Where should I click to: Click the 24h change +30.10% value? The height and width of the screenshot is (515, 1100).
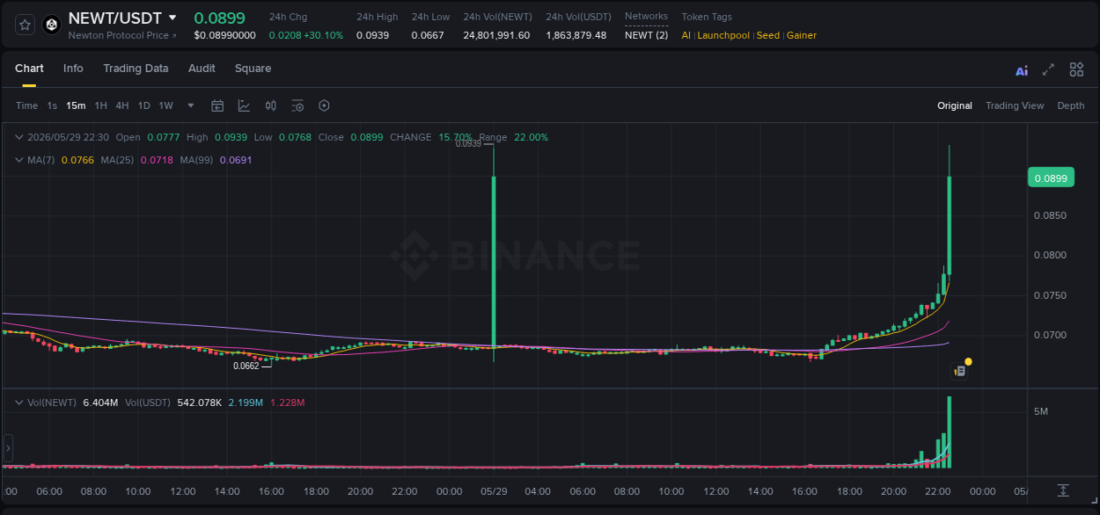click(x=323, y=35)
